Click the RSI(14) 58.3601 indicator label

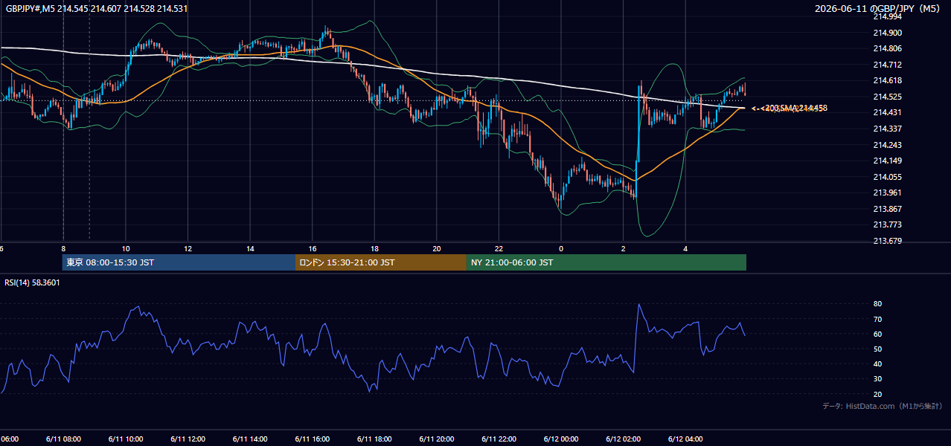(x=33, y=282)
